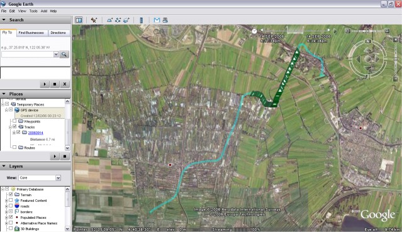Play the Places tour
The width and height of the screenshot is (402, 232).
55,156
